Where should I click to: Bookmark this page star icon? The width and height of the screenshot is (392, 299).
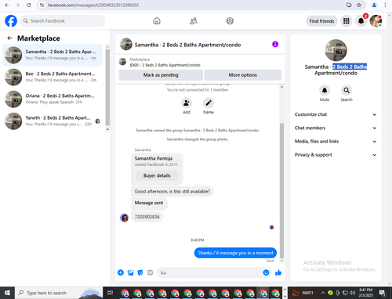coord(359,5)
